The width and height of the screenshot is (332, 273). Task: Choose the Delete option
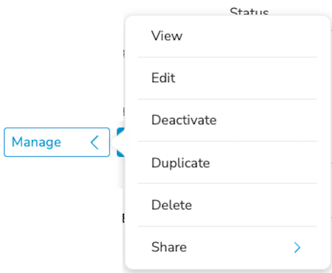pyautogui.click(x=227, y=205)
